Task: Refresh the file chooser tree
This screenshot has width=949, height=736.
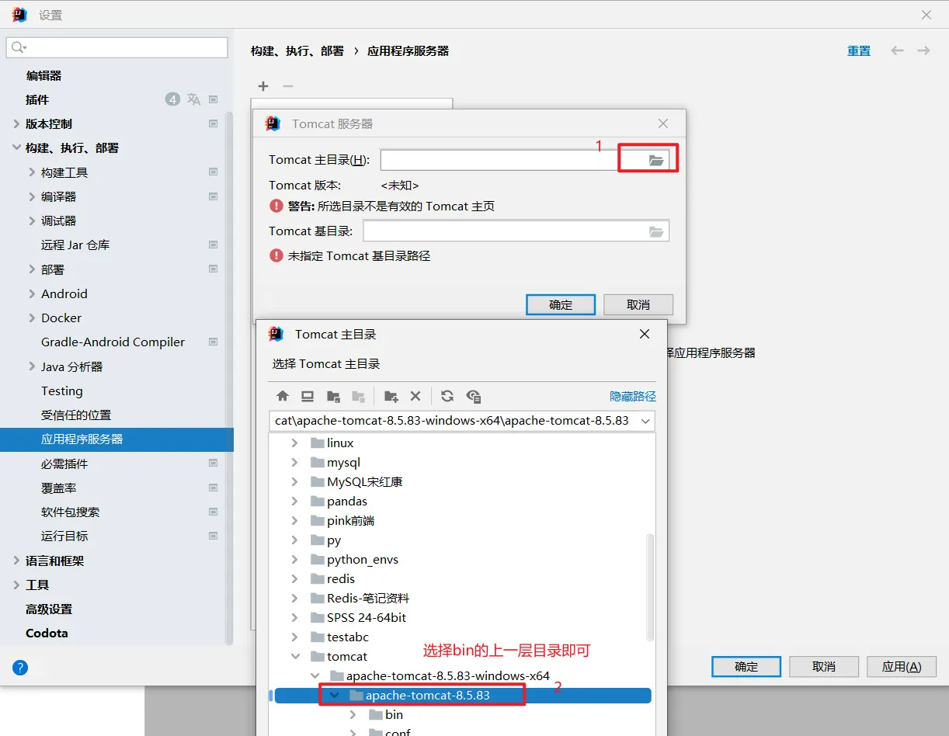Action: (447, 396)
